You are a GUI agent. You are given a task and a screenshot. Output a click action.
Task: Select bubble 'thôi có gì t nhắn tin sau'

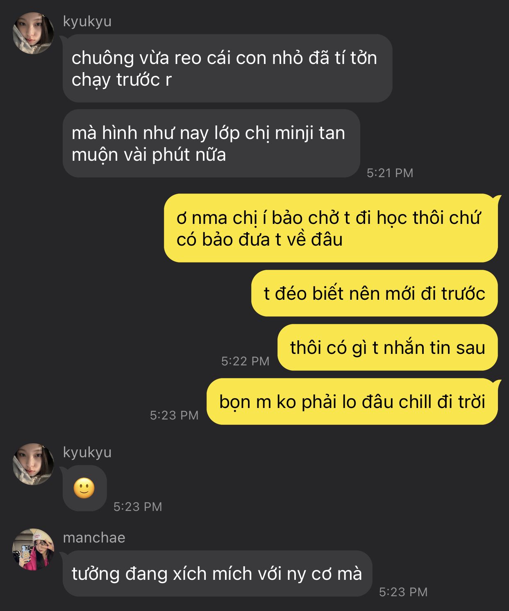[x=388, y=347]
